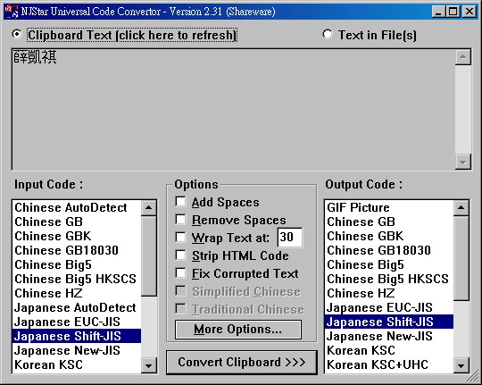Screen dimensions: 482x385
Task: Open the More Options dialog
Action: 238,330
